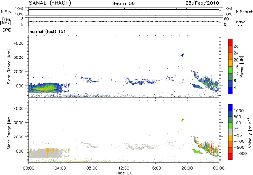
Task: Select the gray segment of the Velocity colorbar
Action: pyautogui.click(x=231, y=132)
